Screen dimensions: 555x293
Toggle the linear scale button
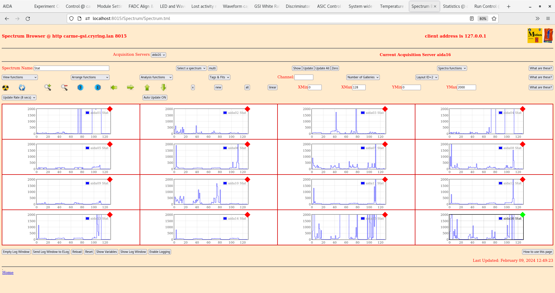pos(272,87)
